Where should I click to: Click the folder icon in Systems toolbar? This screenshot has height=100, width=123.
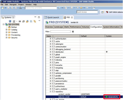[27, 21]
